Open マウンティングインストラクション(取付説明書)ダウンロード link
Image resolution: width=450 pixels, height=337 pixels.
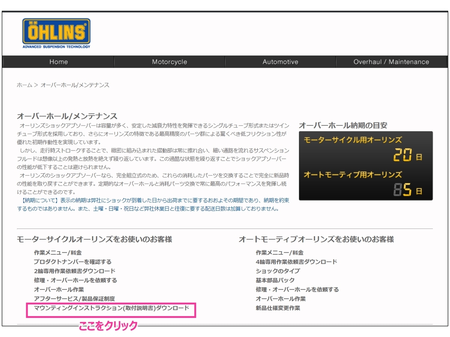click(111, 308)
